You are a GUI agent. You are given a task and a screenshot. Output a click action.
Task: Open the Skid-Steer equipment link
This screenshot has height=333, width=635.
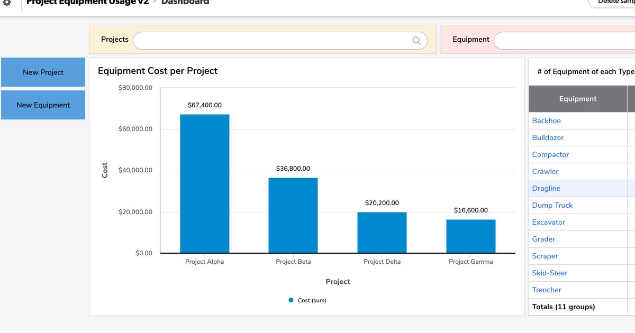point(549,273)
